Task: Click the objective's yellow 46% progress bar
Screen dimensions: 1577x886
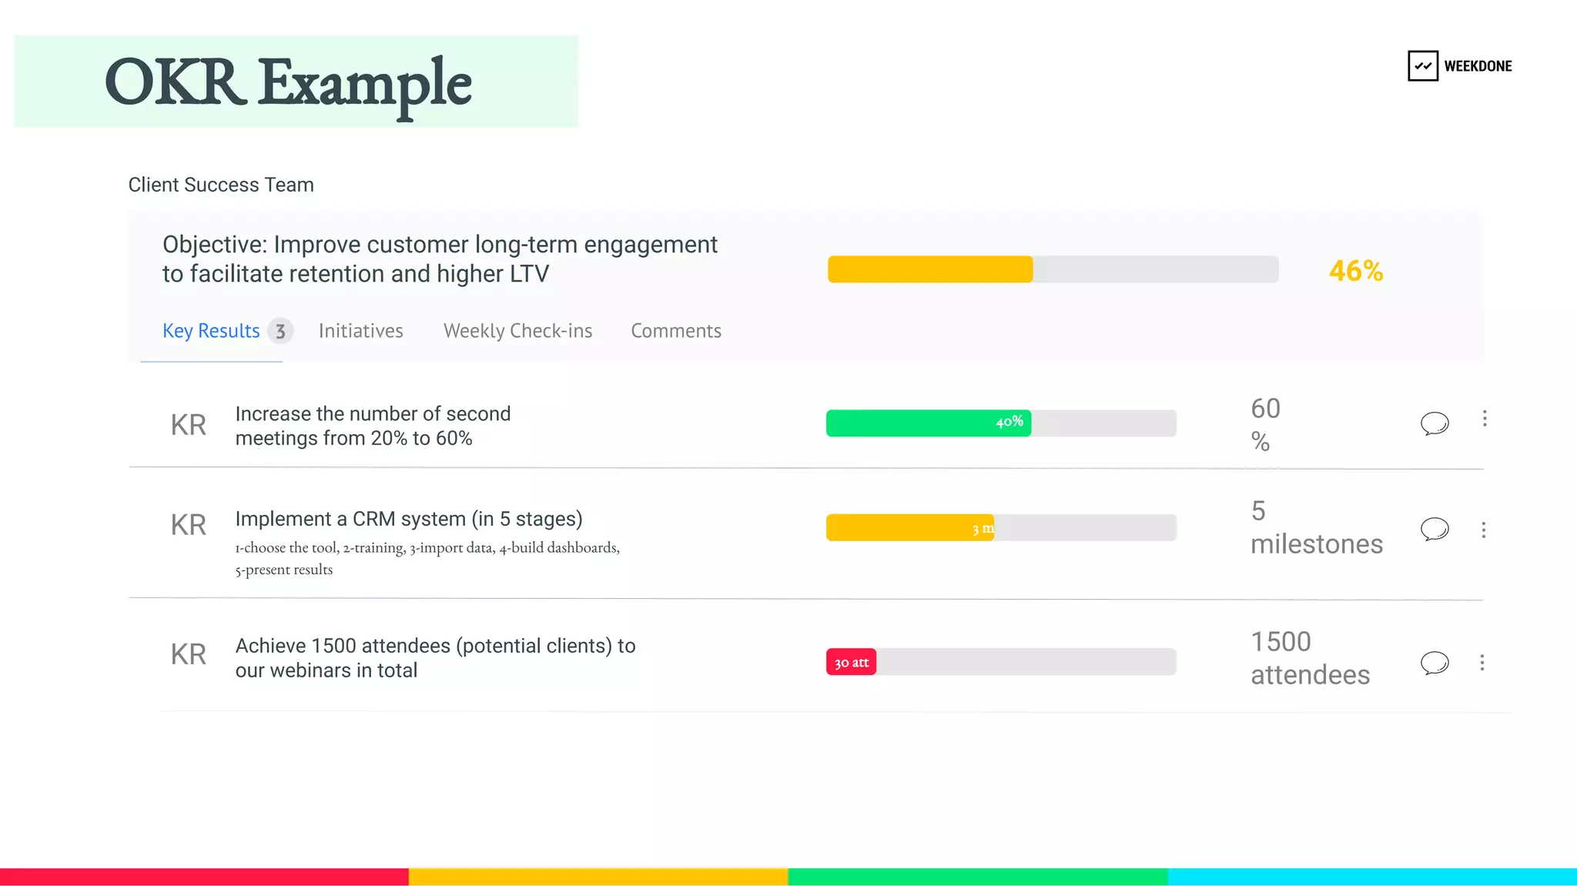Action: click(x=1053, y=269)
